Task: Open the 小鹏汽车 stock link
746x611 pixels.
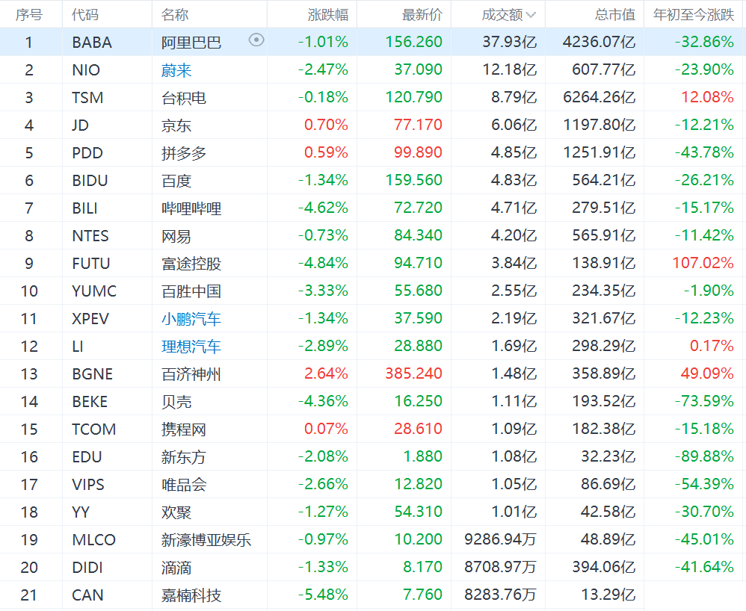Action: coord(191,319)
